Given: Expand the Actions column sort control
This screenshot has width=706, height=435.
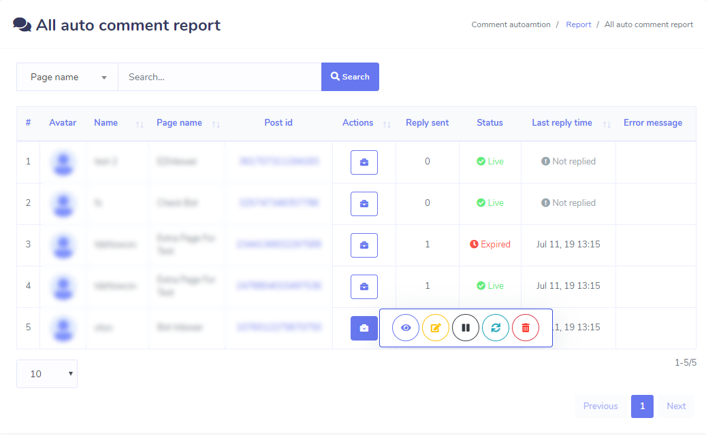Looking at the screenshot, I should point(386,124).
